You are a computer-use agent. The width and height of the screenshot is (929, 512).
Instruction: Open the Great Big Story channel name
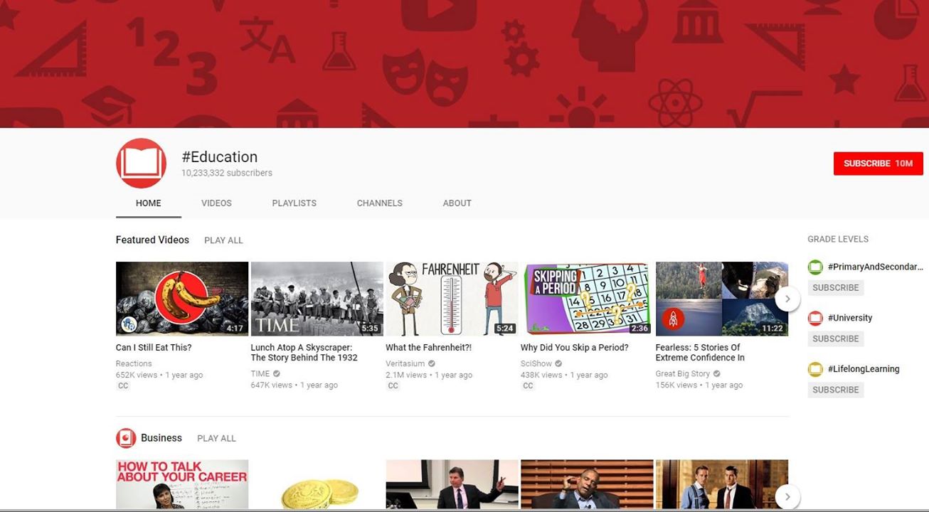683,374
